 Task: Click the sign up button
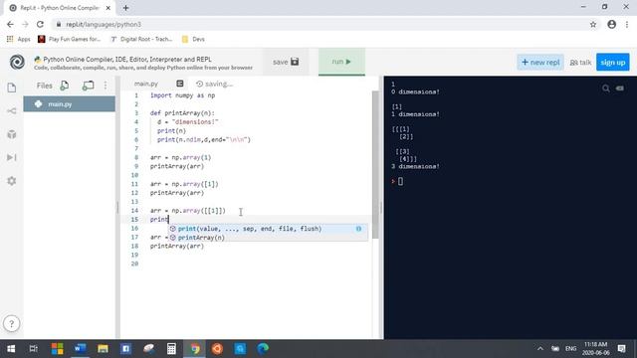tap(613, 62)
